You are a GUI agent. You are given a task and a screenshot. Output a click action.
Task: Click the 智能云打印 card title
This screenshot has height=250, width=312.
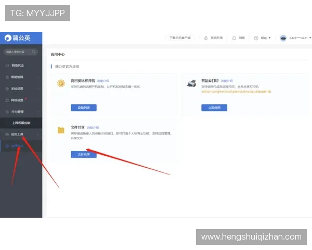[x=210, y=81]
